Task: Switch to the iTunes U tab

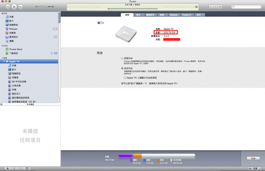Action: pos(186,15)
